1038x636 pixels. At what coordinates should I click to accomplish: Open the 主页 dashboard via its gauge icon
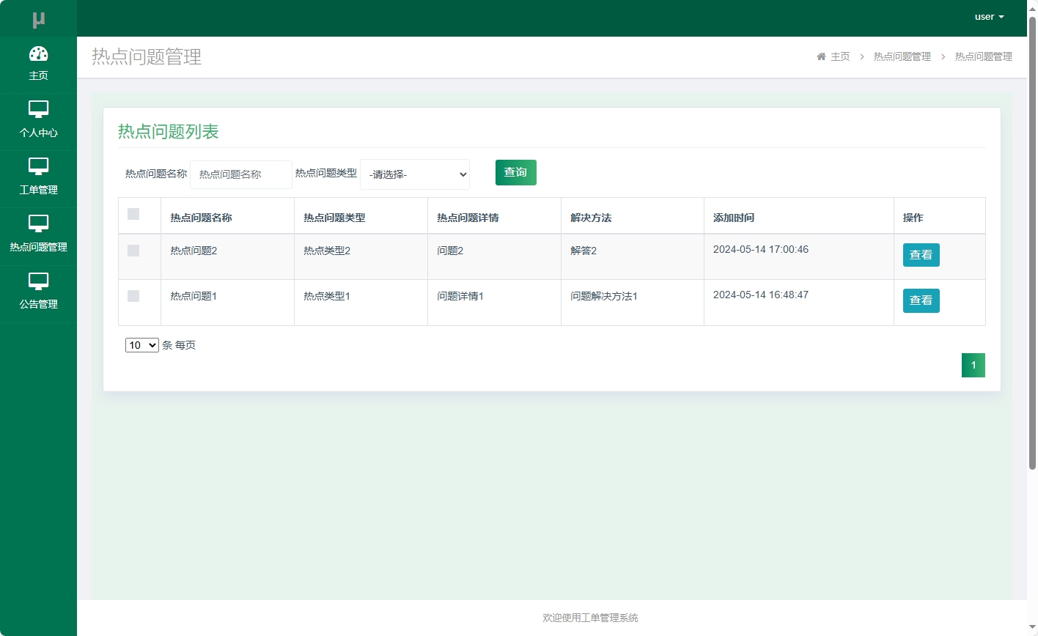click(x=38, y=55)
